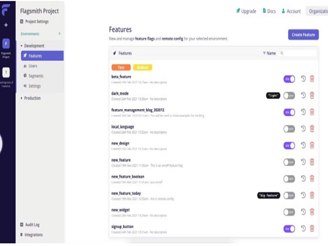Open Segments in the sidebar
The width and height of the screenshot is (328, 246).
(36, 76)
